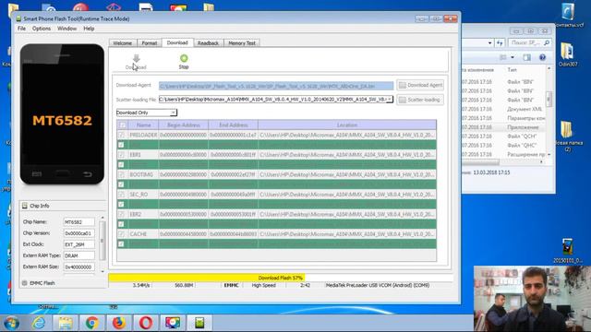Click the green Stop icon
Viewport: 591px width, 332px height.
click(184, 58)
